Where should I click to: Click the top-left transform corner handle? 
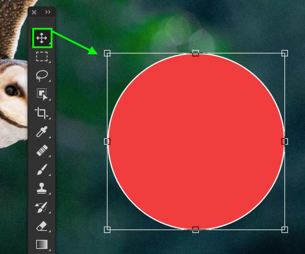coord(107,53)
